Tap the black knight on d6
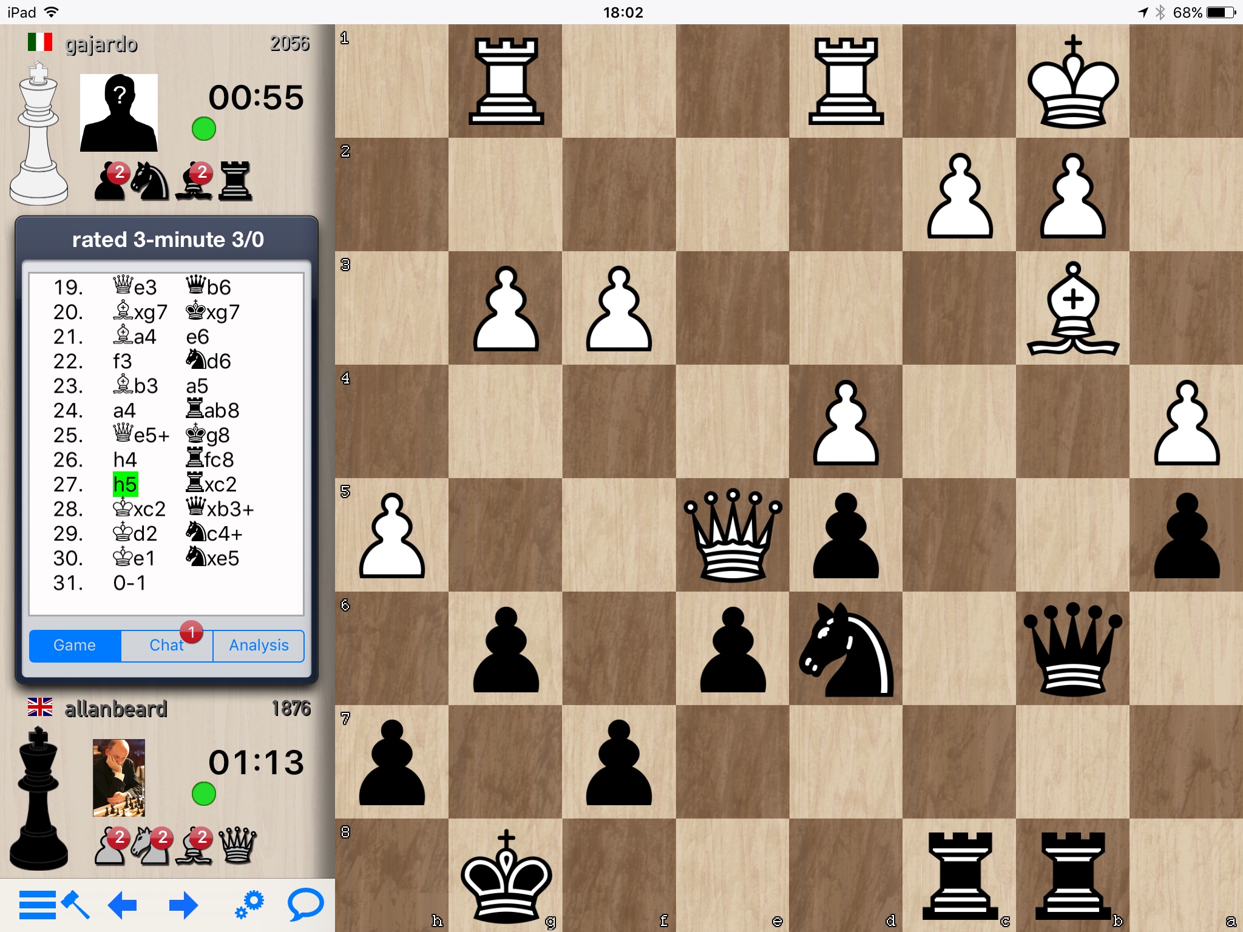1243x932 pixels. (845, 648)
